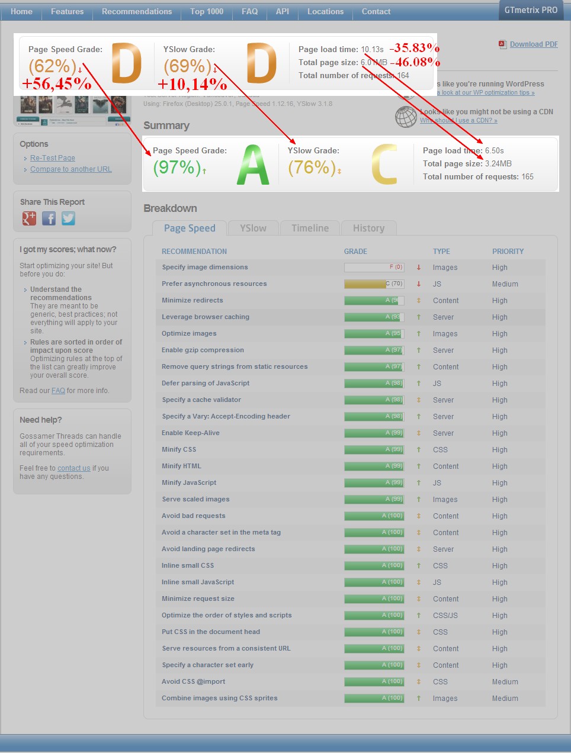Viewport: 571px width, 753px height.
Task: Click the red down arrow for Prefer asynchronous resources
Action: pos(419,284)
